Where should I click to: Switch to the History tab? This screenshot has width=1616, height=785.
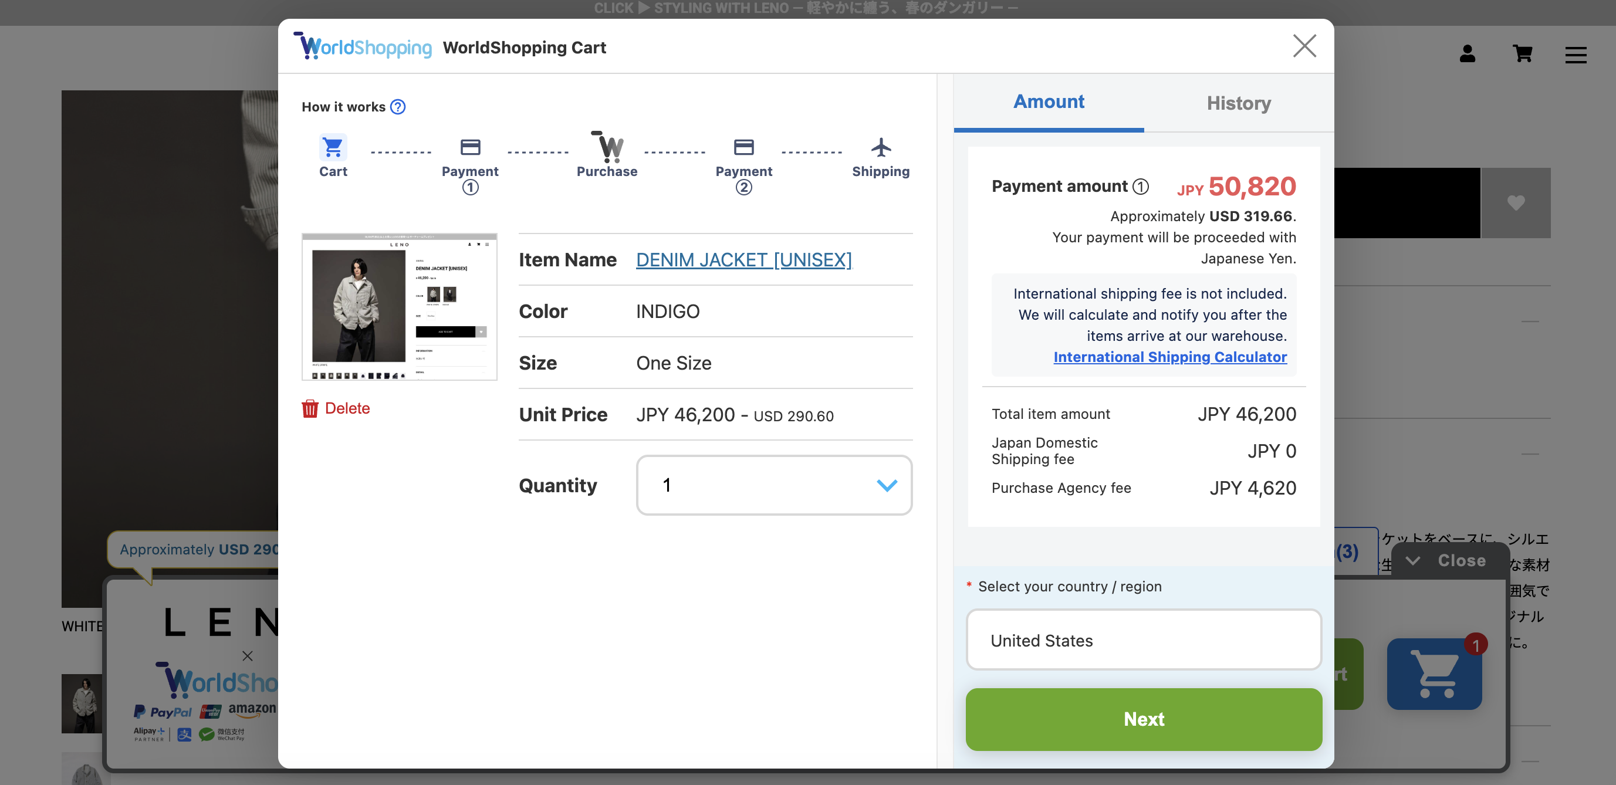click(x=1239, y=103)
